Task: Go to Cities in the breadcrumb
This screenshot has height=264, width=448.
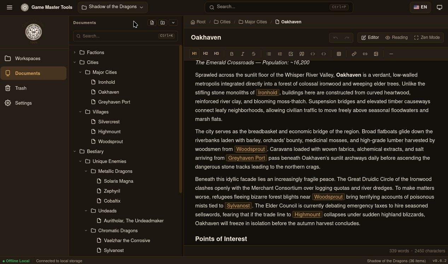Action: tap(222, 22)
